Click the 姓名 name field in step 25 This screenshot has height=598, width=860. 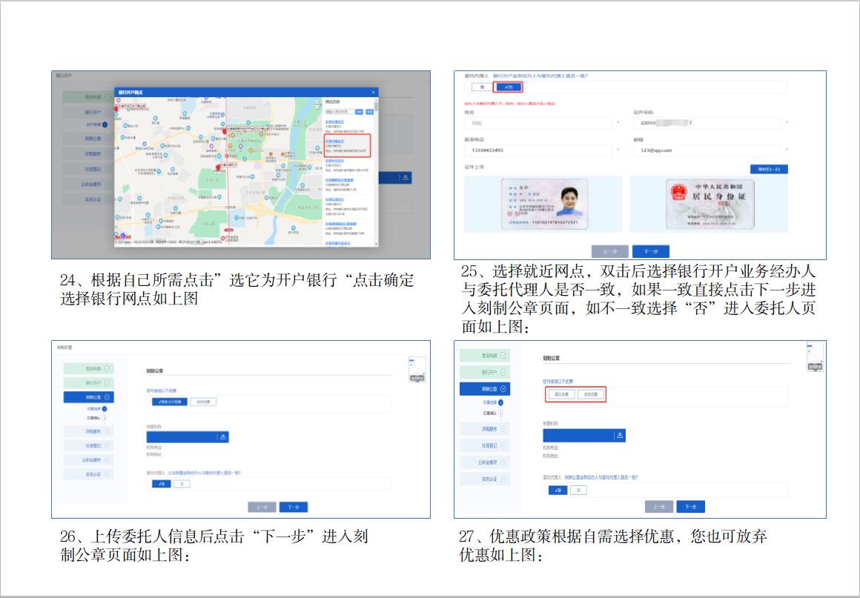pyautogui.click(x=538, y=123)
